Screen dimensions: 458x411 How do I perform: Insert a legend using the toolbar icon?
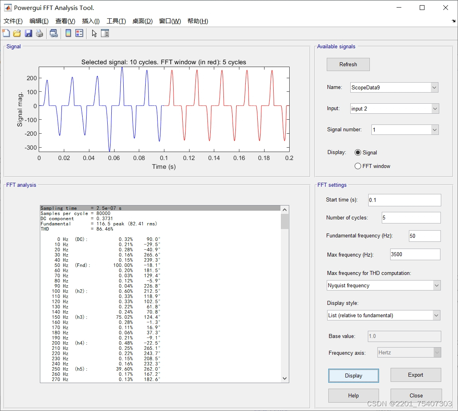coord(79,34)
